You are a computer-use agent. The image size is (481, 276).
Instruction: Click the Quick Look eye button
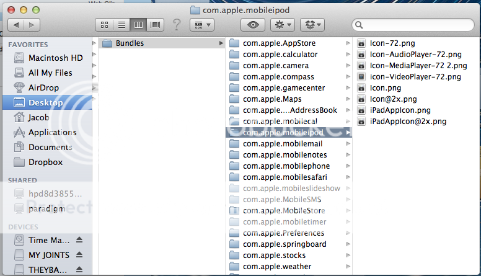256,25
